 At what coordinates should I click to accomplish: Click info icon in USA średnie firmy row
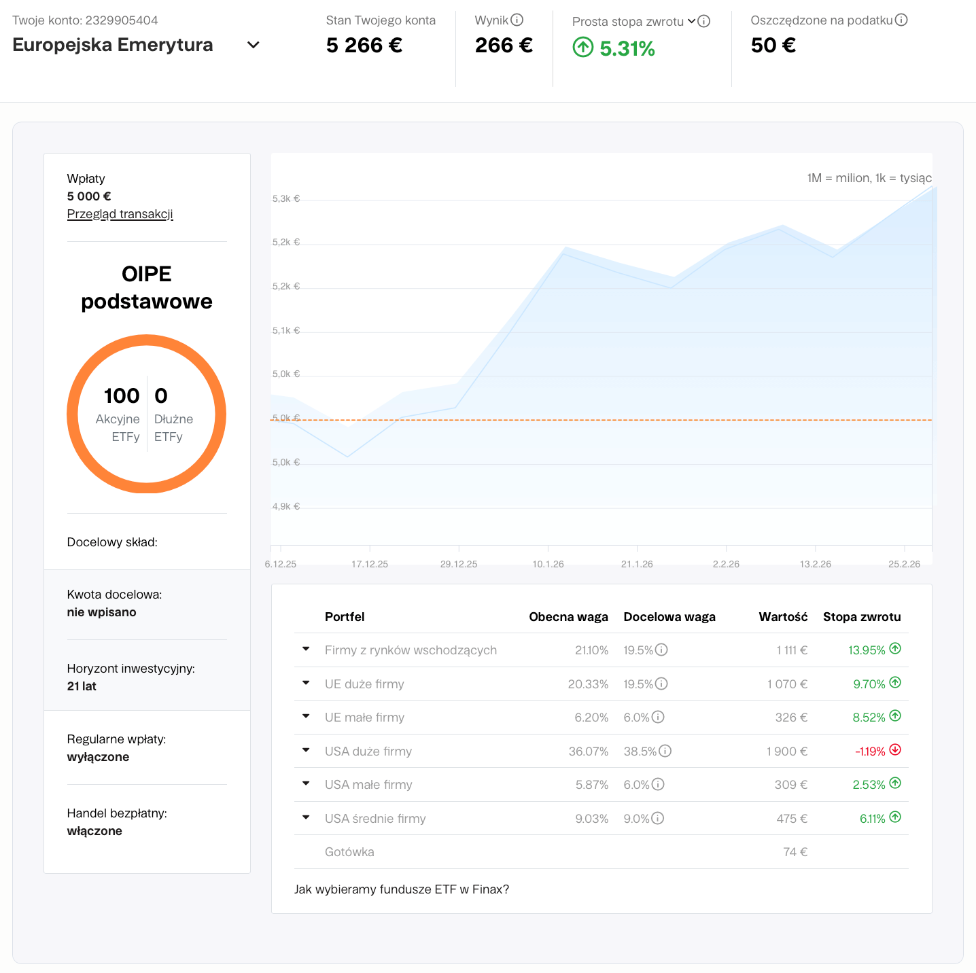pos(658,818)
